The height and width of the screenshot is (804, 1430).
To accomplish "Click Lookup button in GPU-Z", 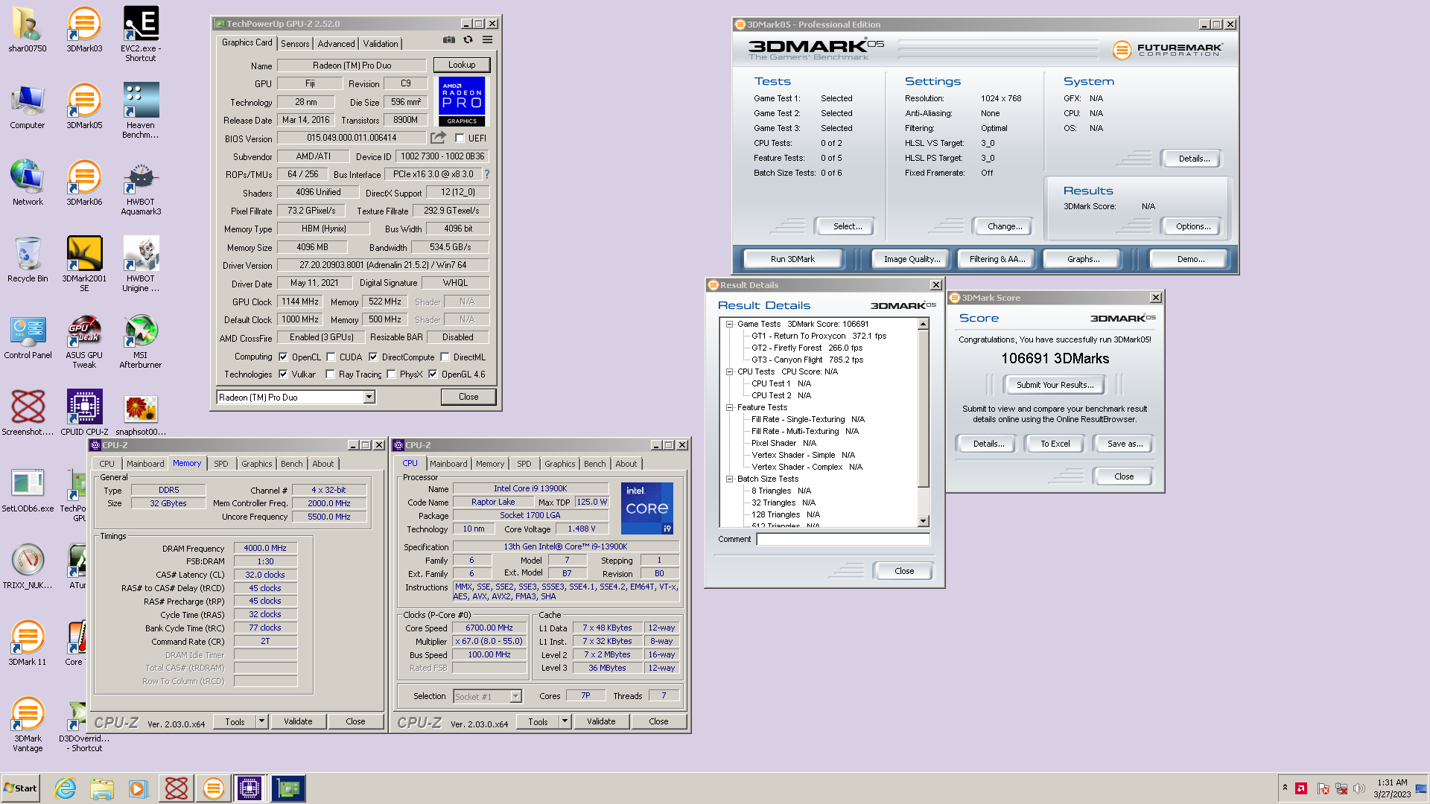I will (x=462, y=65).
